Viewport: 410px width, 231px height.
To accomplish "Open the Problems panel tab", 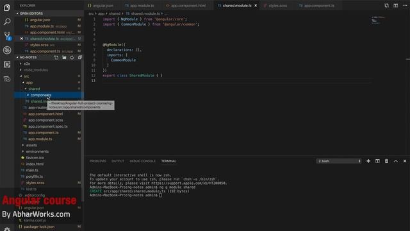I will pyautogui.click(x=98, y=161).
